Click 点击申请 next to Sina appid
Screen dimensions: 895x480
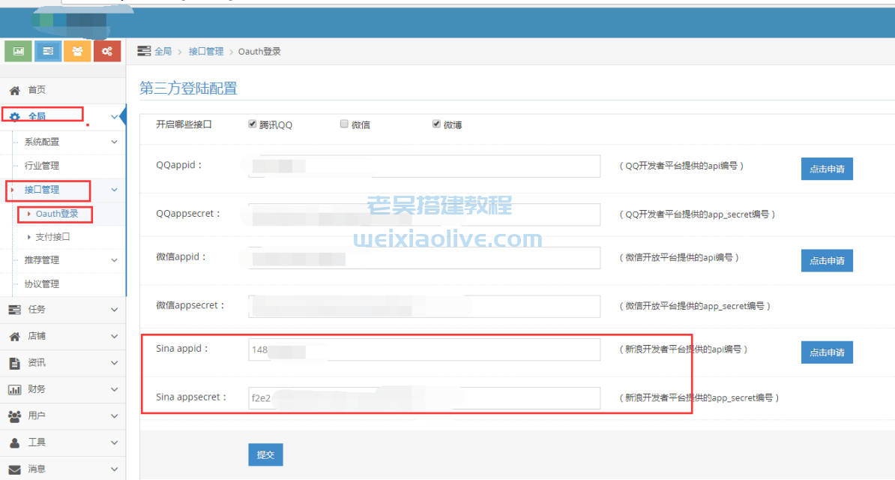coord(827,352)
